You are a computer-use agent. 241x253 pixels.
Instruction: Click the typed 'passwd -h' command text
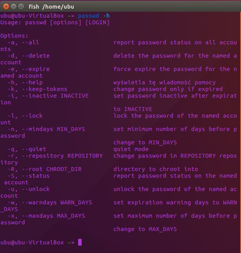94,16
